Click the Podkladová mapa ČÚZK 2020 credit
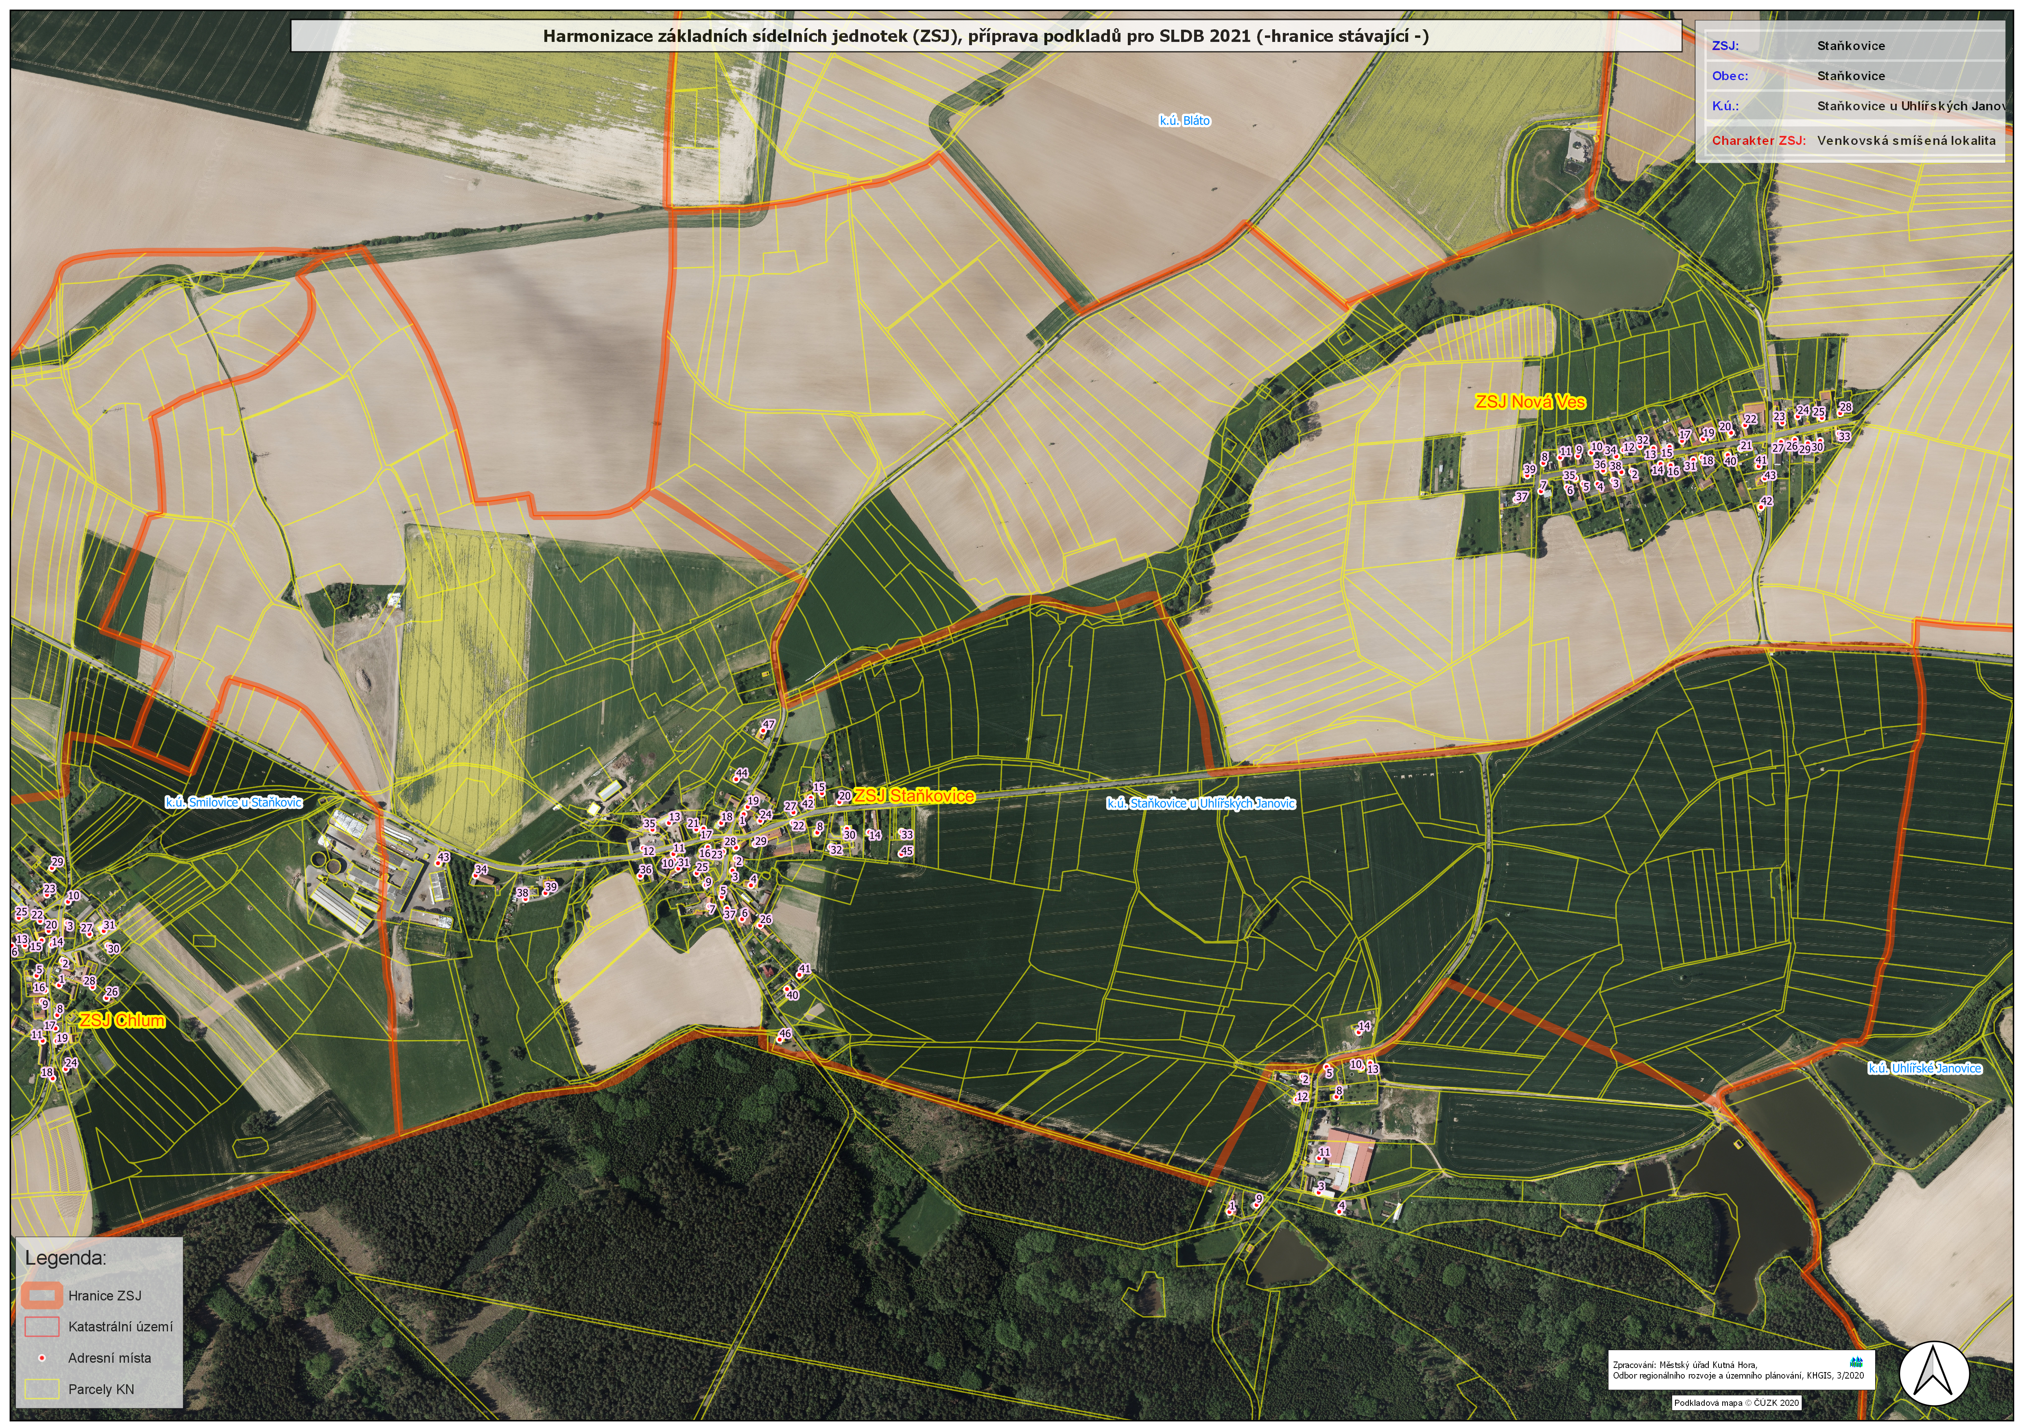The height and width of the screenshot is (1427, 2018). click(x=1737, y=1402)
